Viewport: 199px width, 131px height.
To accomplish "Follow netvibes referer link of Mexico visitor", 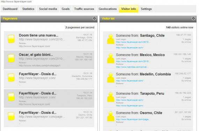I will click(132, 67).
